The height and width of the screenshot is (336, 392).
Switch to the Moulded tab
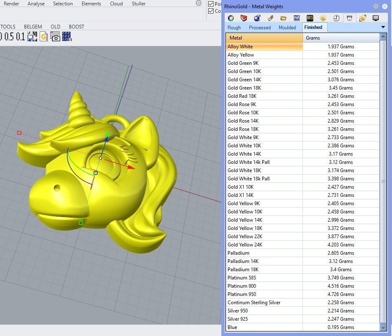287,28
